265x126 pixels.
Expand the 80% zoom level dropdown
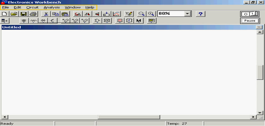[x=187, y=14]
